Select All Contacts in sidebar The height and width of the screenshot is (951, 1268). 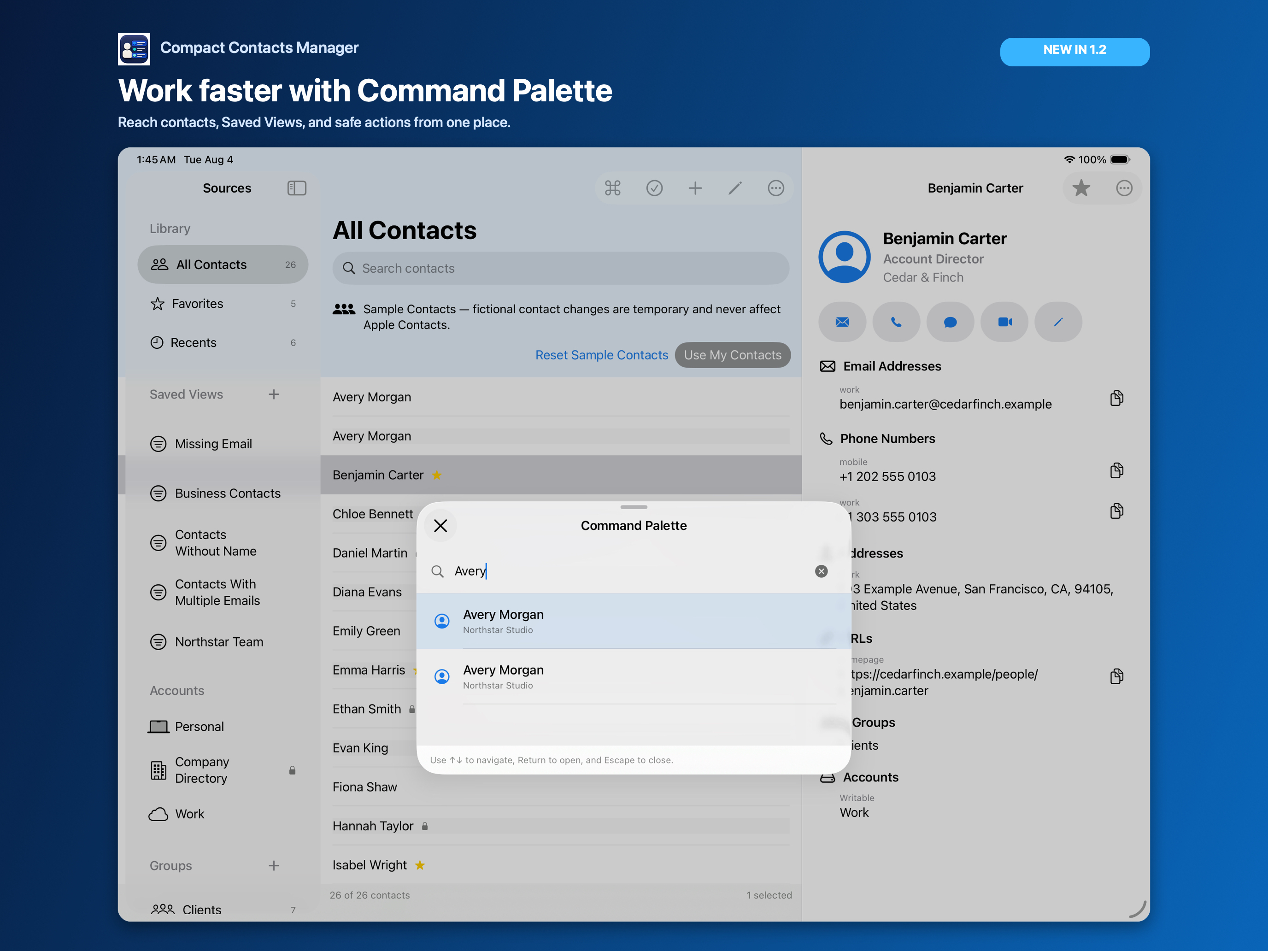[223, 264]
